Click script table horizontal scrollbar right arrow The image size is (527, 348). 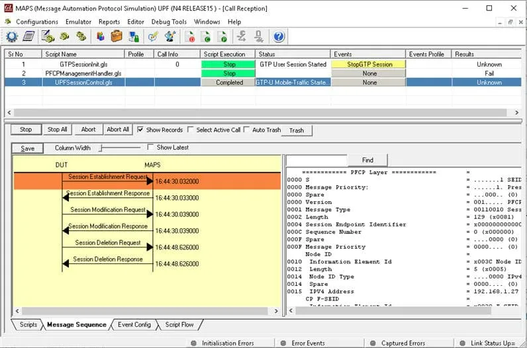517,112
